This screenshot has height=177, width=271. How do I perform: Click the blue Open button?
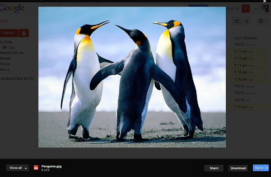point(259,168)
